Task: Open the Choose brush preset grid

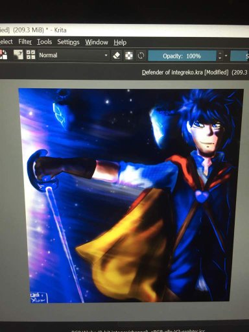Action: pos(30,54)
